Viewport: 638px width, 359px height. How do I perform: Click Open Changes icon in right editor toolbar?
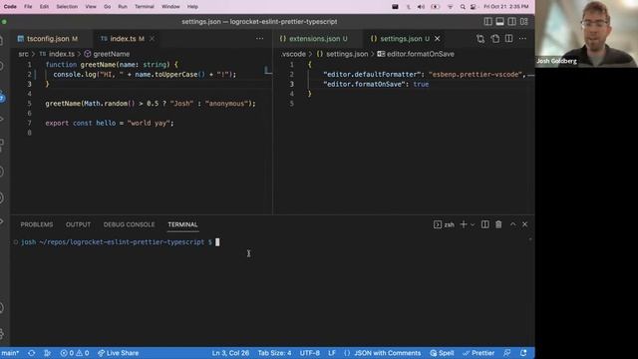tap(480, 39)
